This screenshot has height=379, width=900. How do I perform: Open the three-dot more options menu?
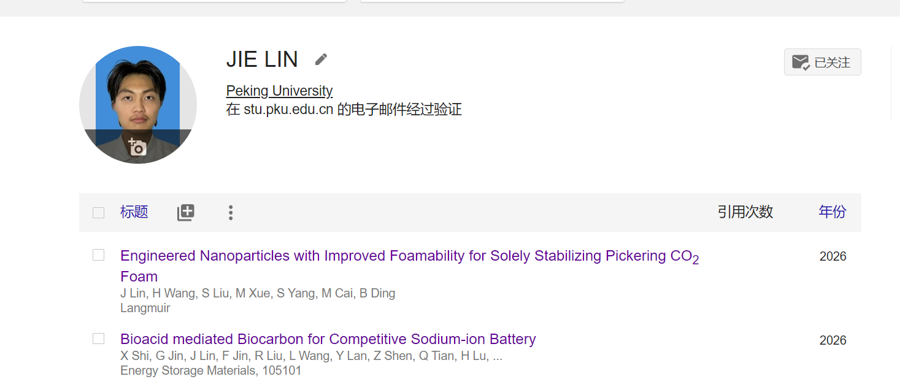(x=231, y=213)
